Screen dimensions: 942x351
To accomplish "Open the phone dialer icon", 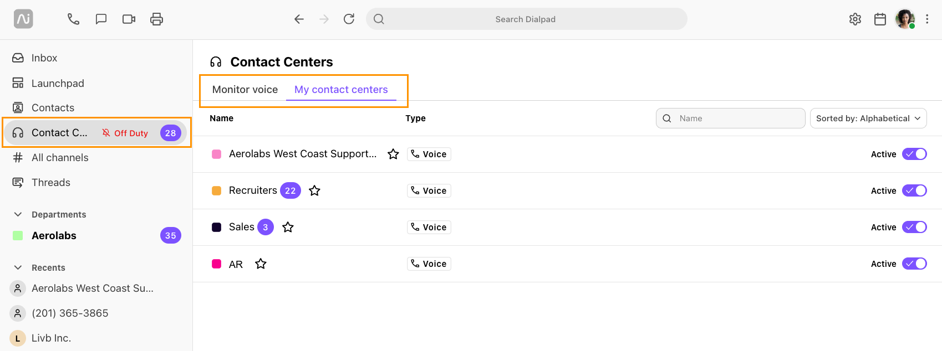I will tap(73, 19).
